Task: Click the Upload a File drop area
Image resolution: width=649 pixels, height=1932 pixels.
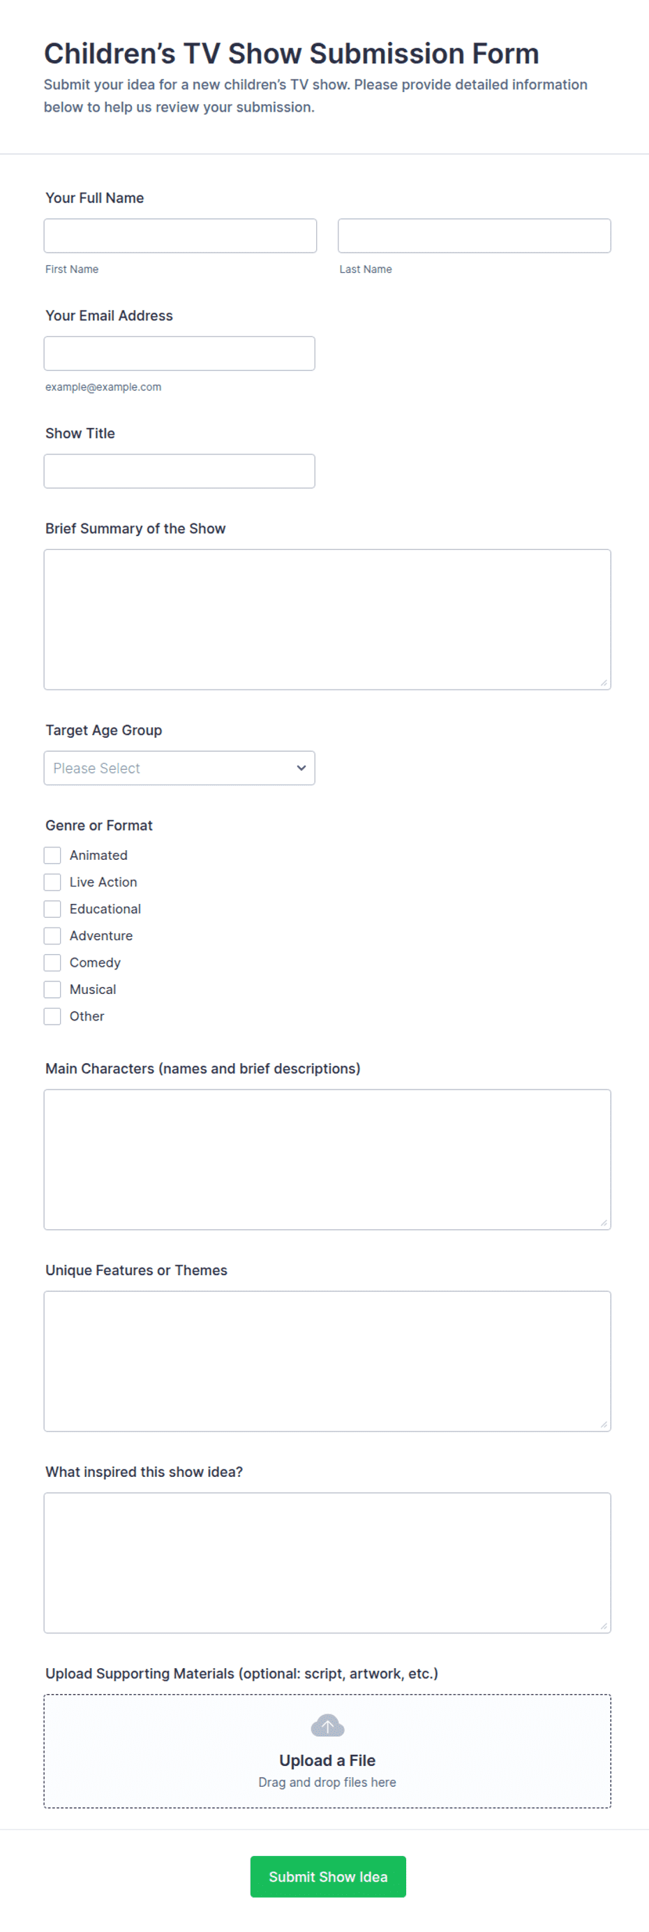Action: click(327, 1751)
